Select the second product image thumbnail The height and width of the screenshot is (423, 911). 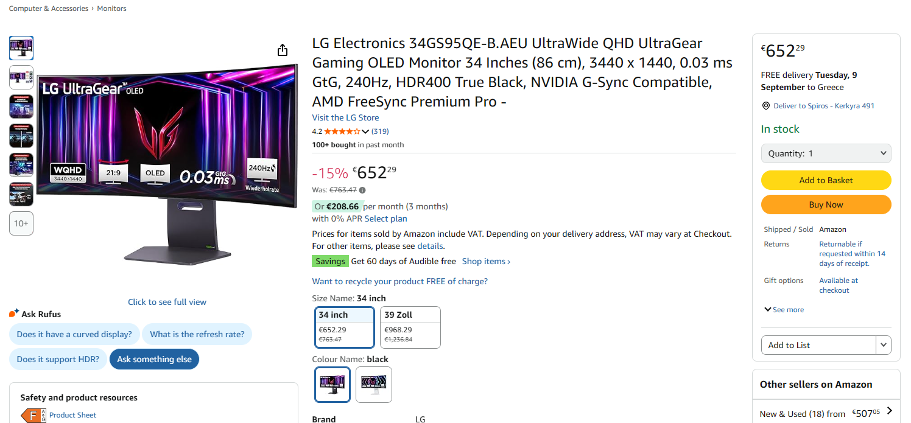tap(21, 77)
